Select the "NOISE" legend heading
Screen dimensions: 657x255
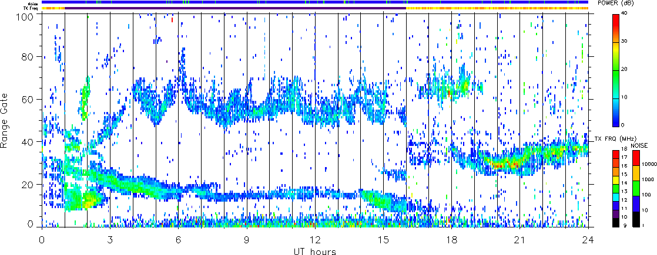(639, 145)
